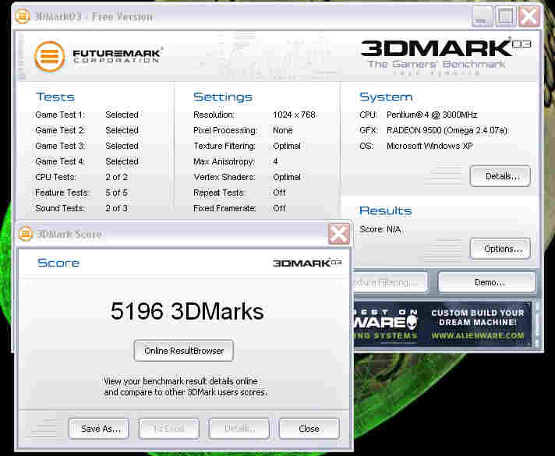Click Game Test 4 Selected value

tap(122, 161)
